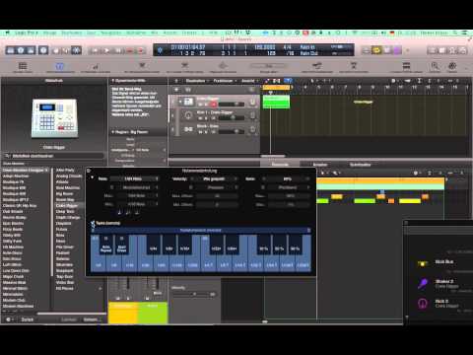Click the tempo value 120.0000 in LCD

(x=265, y=47)
